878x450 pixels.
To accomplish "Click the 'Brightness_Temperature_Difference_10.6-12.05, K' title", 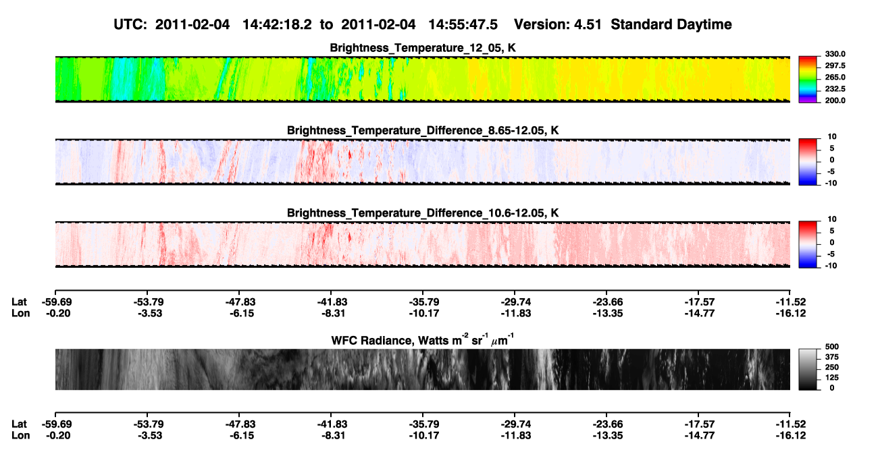I will [423, 213].
